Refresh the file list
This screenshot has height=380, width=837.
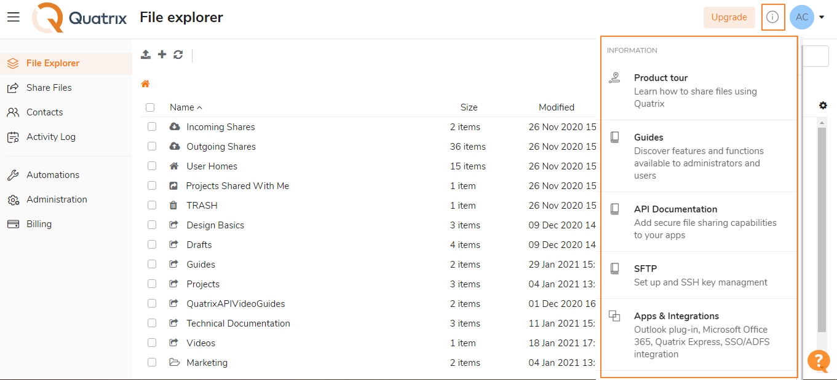tap(178, 55)
